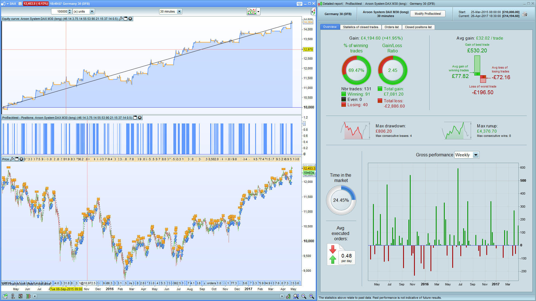Click the print report icon
536x301 pixels.
pyautogui.click(x=525, y=14)
